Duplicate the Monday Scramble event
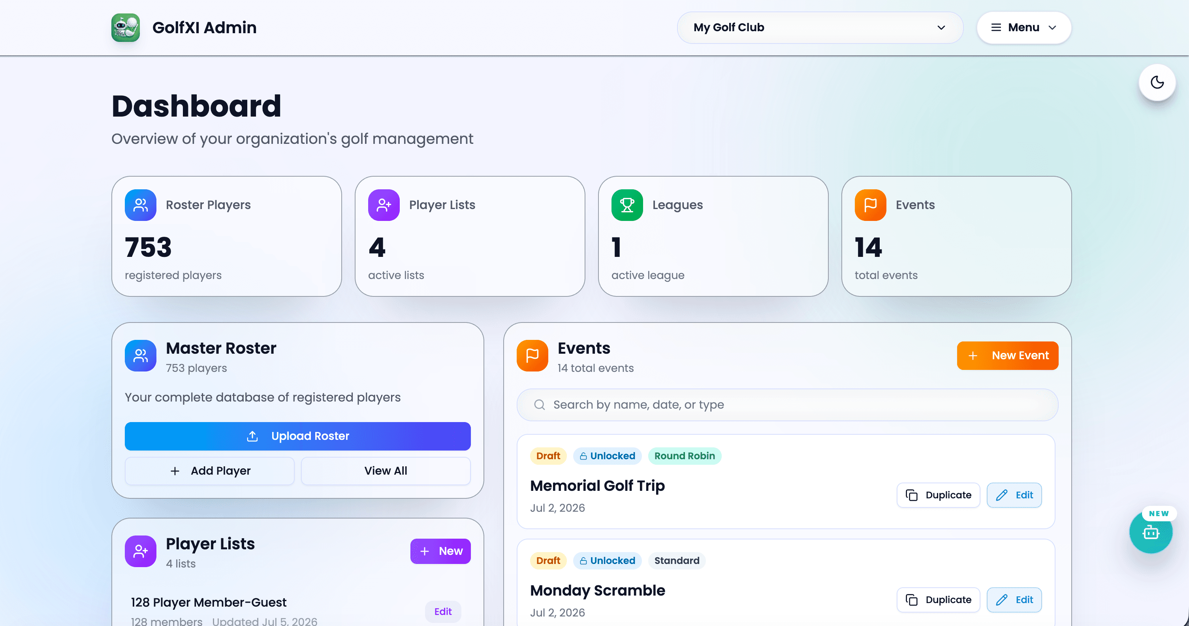 939,600
